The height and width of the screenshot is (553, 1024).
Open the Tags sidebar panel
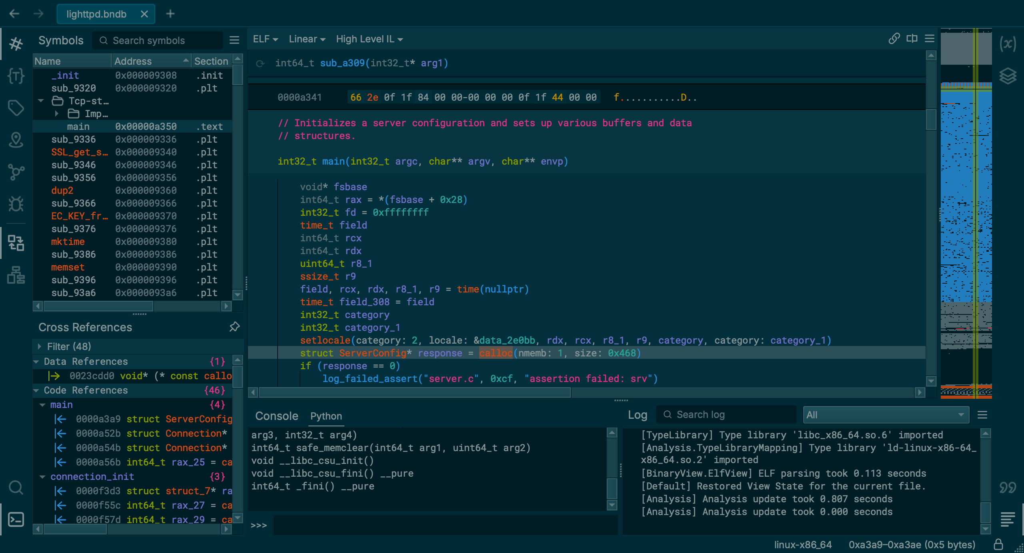[16, 107]
